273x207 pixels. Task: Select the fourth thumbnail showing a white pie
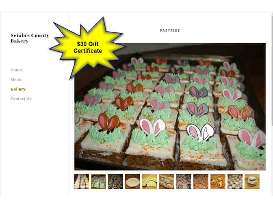(132, 181)
